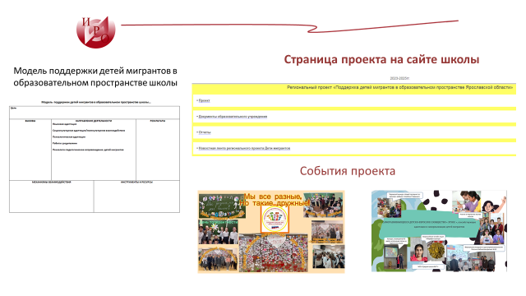Click the "2023-2025гг" date label
526x296 pixels.
click(x=399, y=78)
